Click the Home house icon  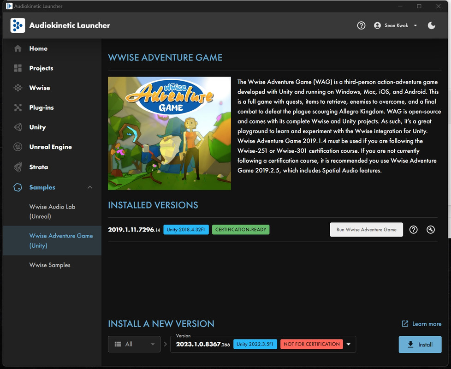[x=18, y=48]
